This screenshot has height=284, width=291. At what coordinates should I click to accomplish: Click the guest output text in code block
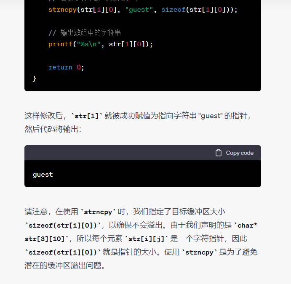[x=43, y=174]
